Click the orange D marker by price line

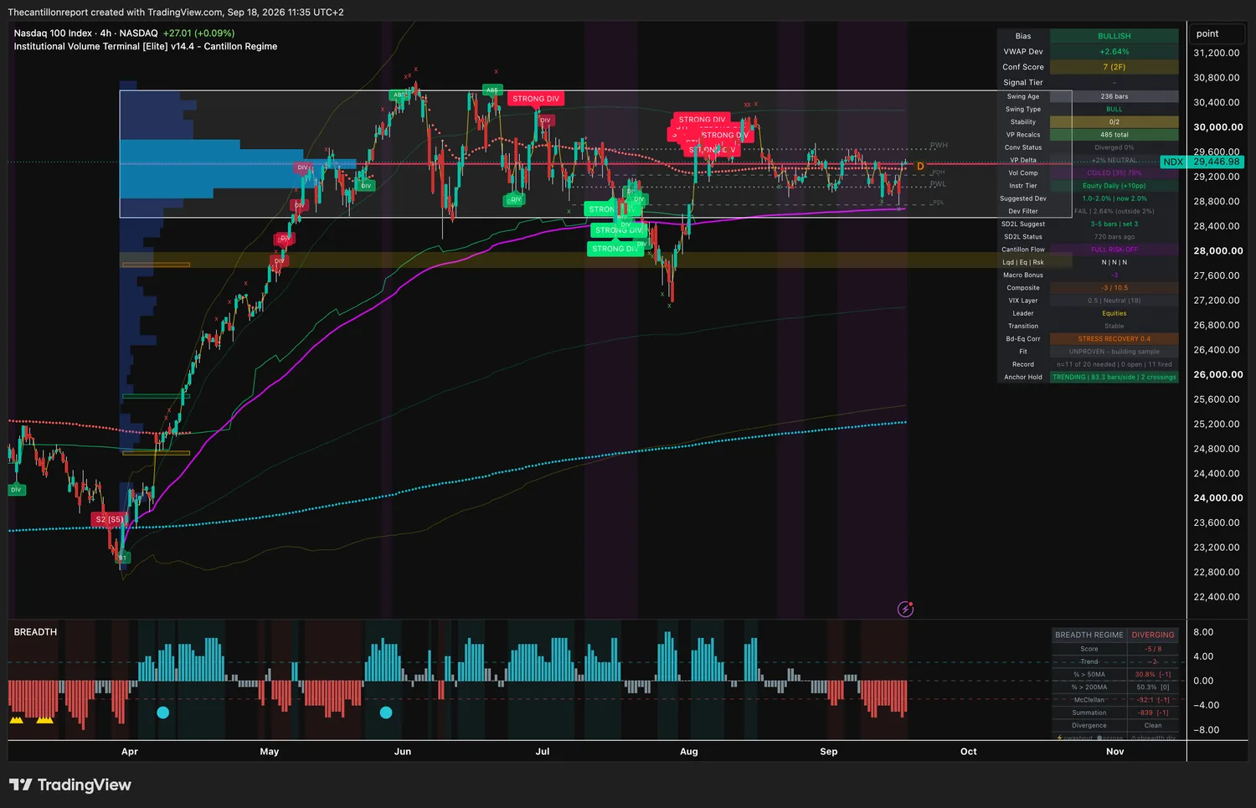(x=920, y=167)
